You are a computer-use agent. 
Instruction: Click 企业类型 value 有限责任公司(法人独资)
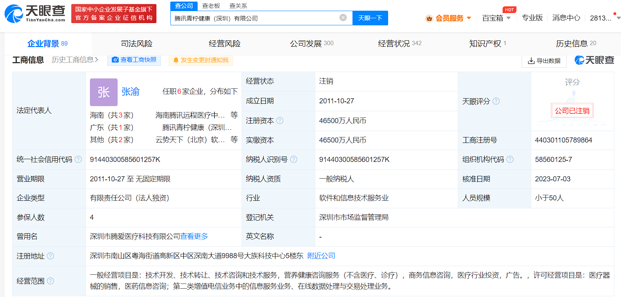pos(130,198)
